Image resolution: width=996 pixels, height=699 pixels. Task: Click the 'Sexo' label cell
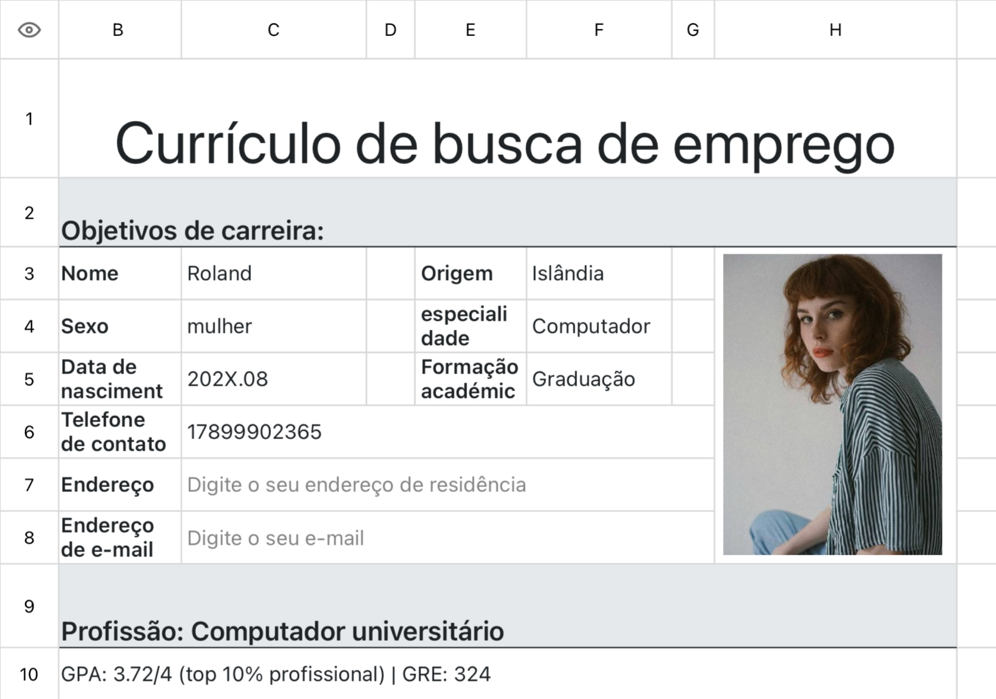pos(120,326)
